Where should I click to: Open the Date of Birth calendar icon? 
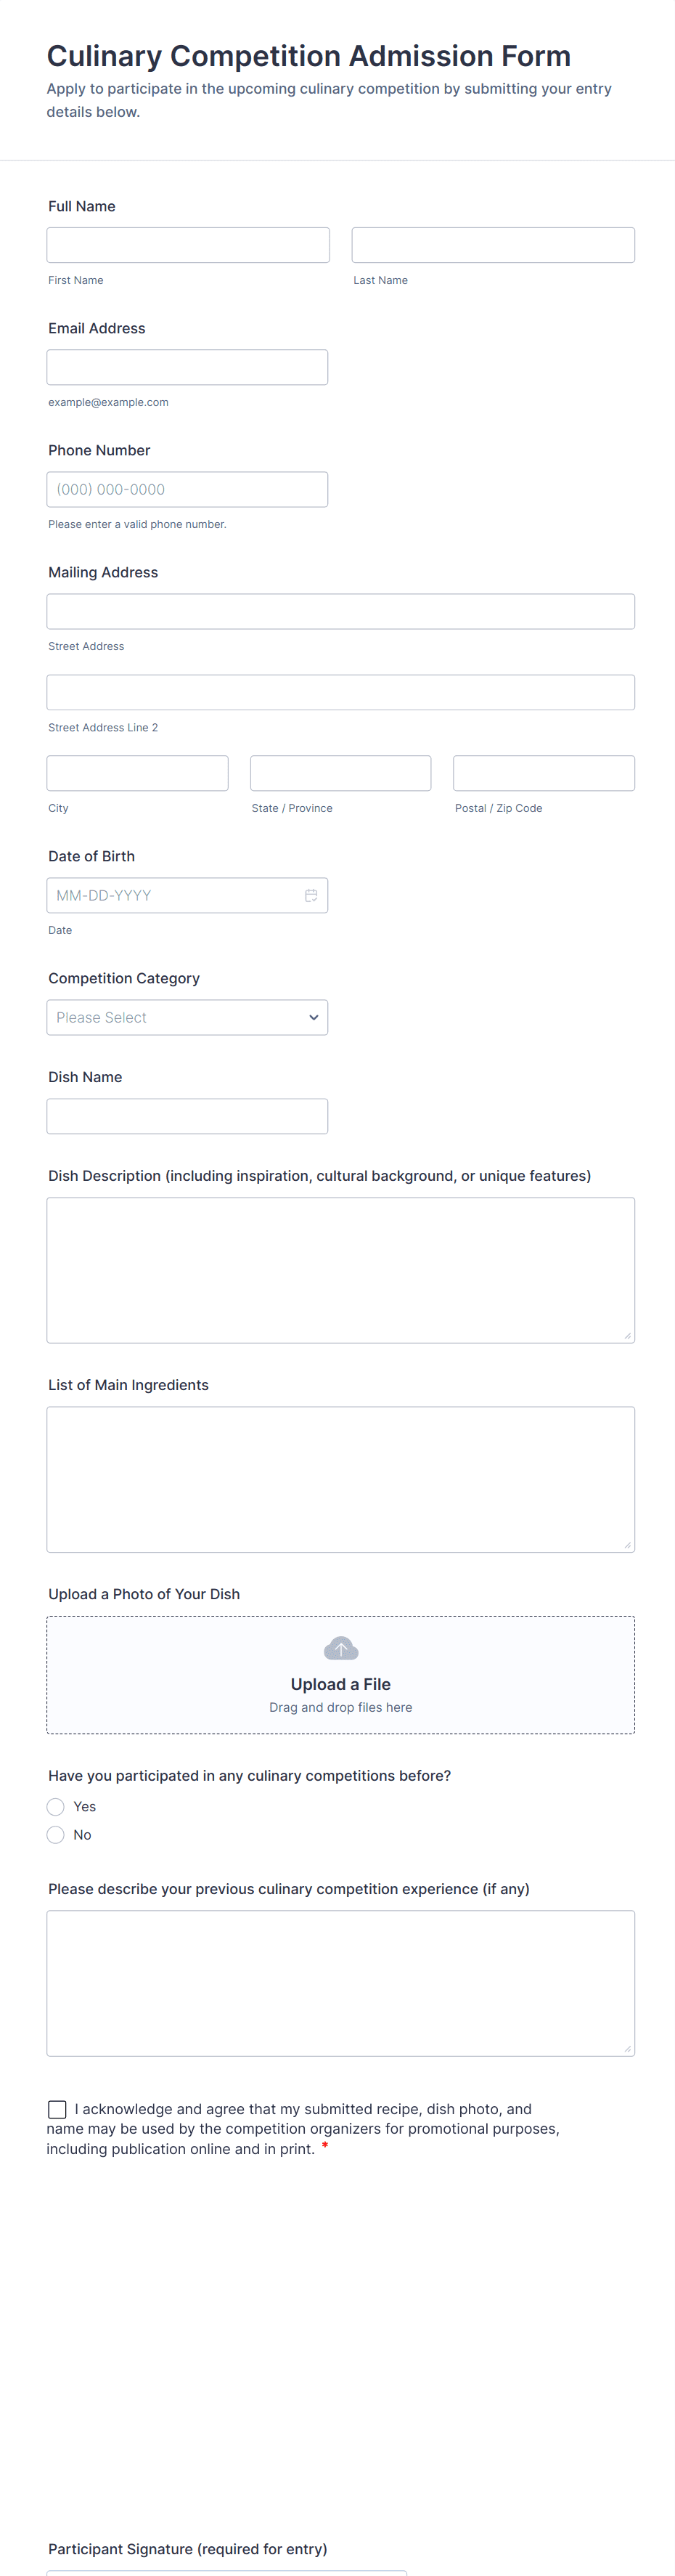311,895
